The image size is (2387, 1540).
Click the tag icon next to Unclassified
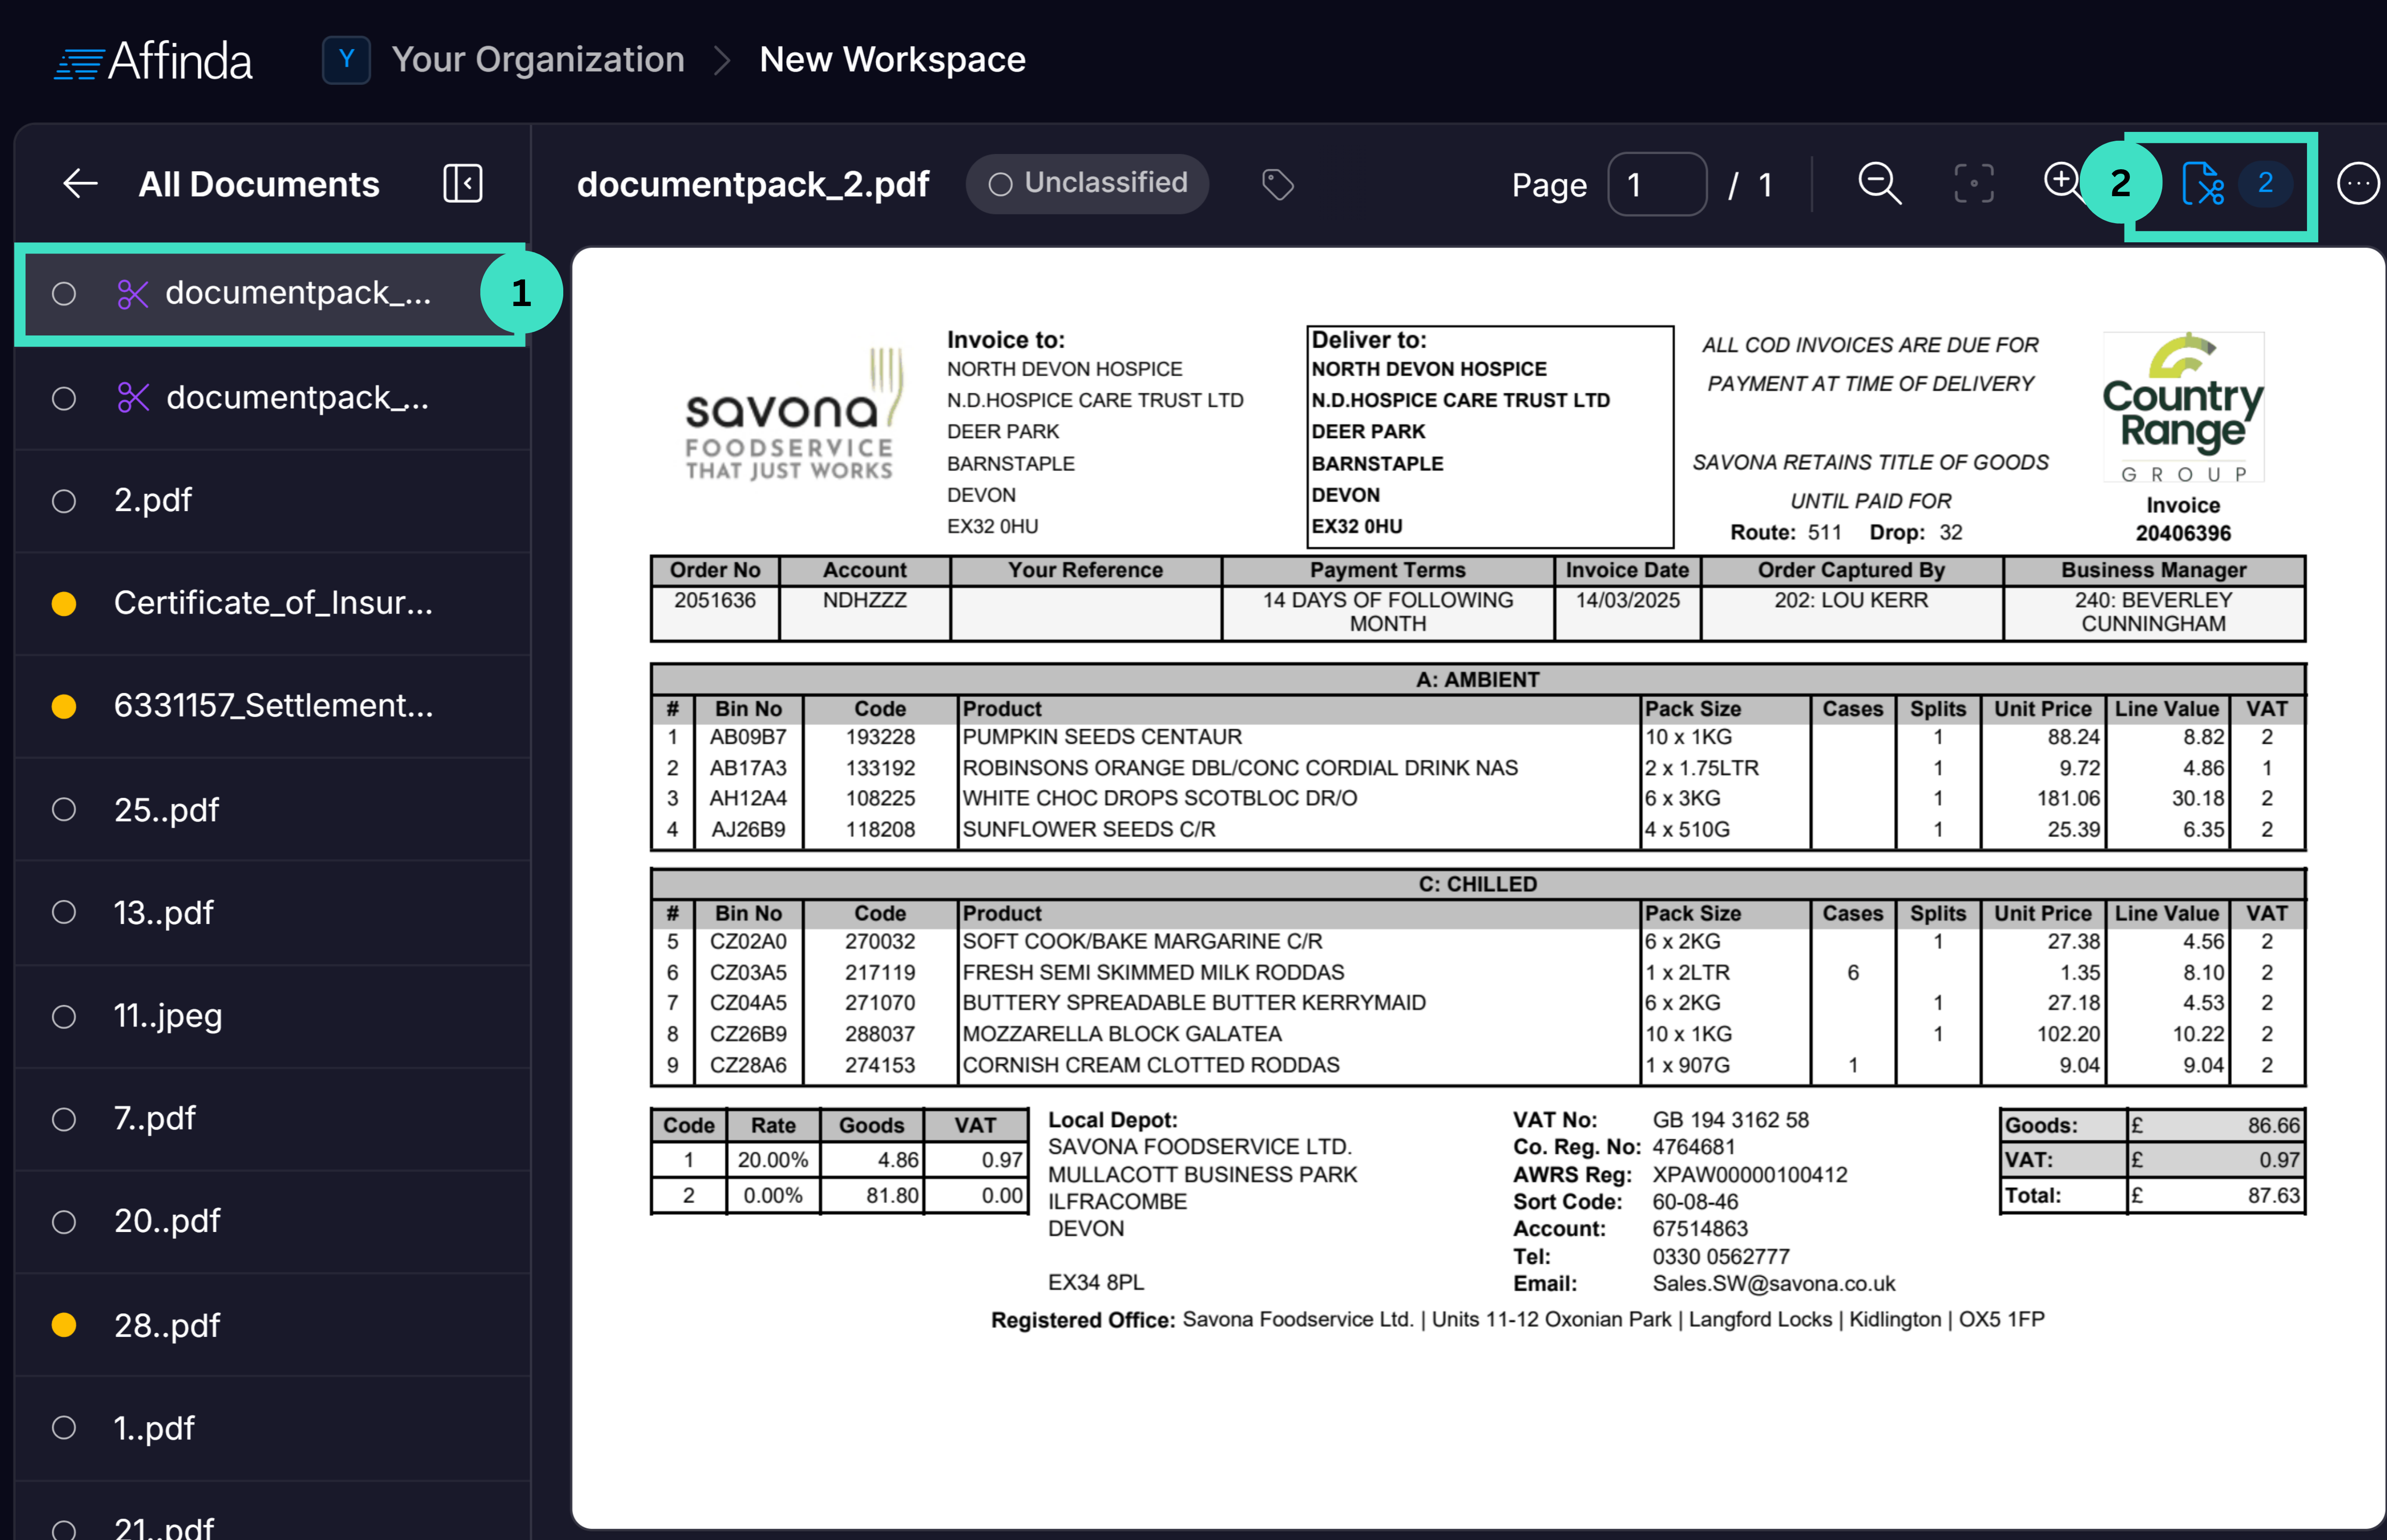click(x=1279, y=184)
